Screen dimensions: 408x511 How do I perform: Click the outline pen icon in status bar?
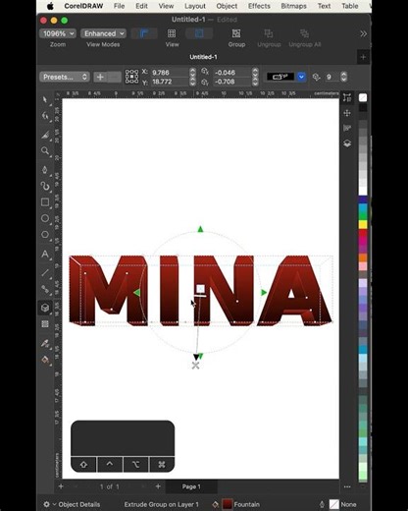click(322, 504)
